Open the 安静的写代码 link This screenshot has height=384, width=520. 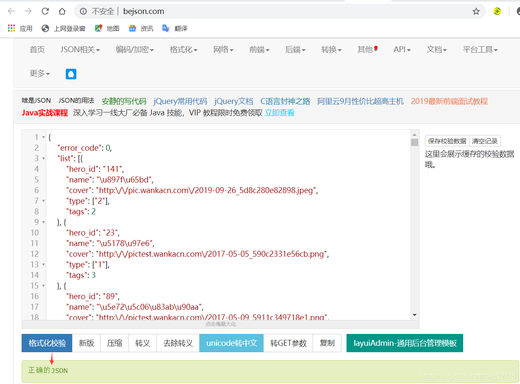[124, 101]
